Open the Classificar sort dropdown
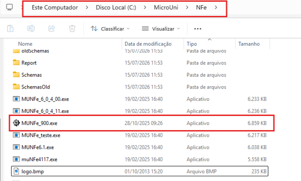This screenshot has width=301, height=181. (110, 29)
